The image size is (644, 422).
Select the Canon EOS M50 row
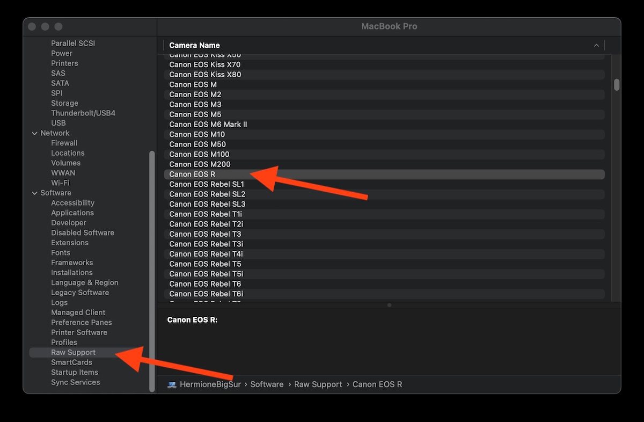pos(384,144)
